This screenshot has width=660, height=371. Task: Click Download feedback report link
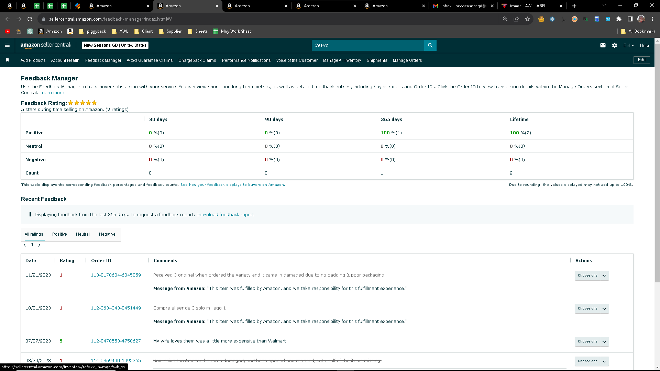[225, 215]
